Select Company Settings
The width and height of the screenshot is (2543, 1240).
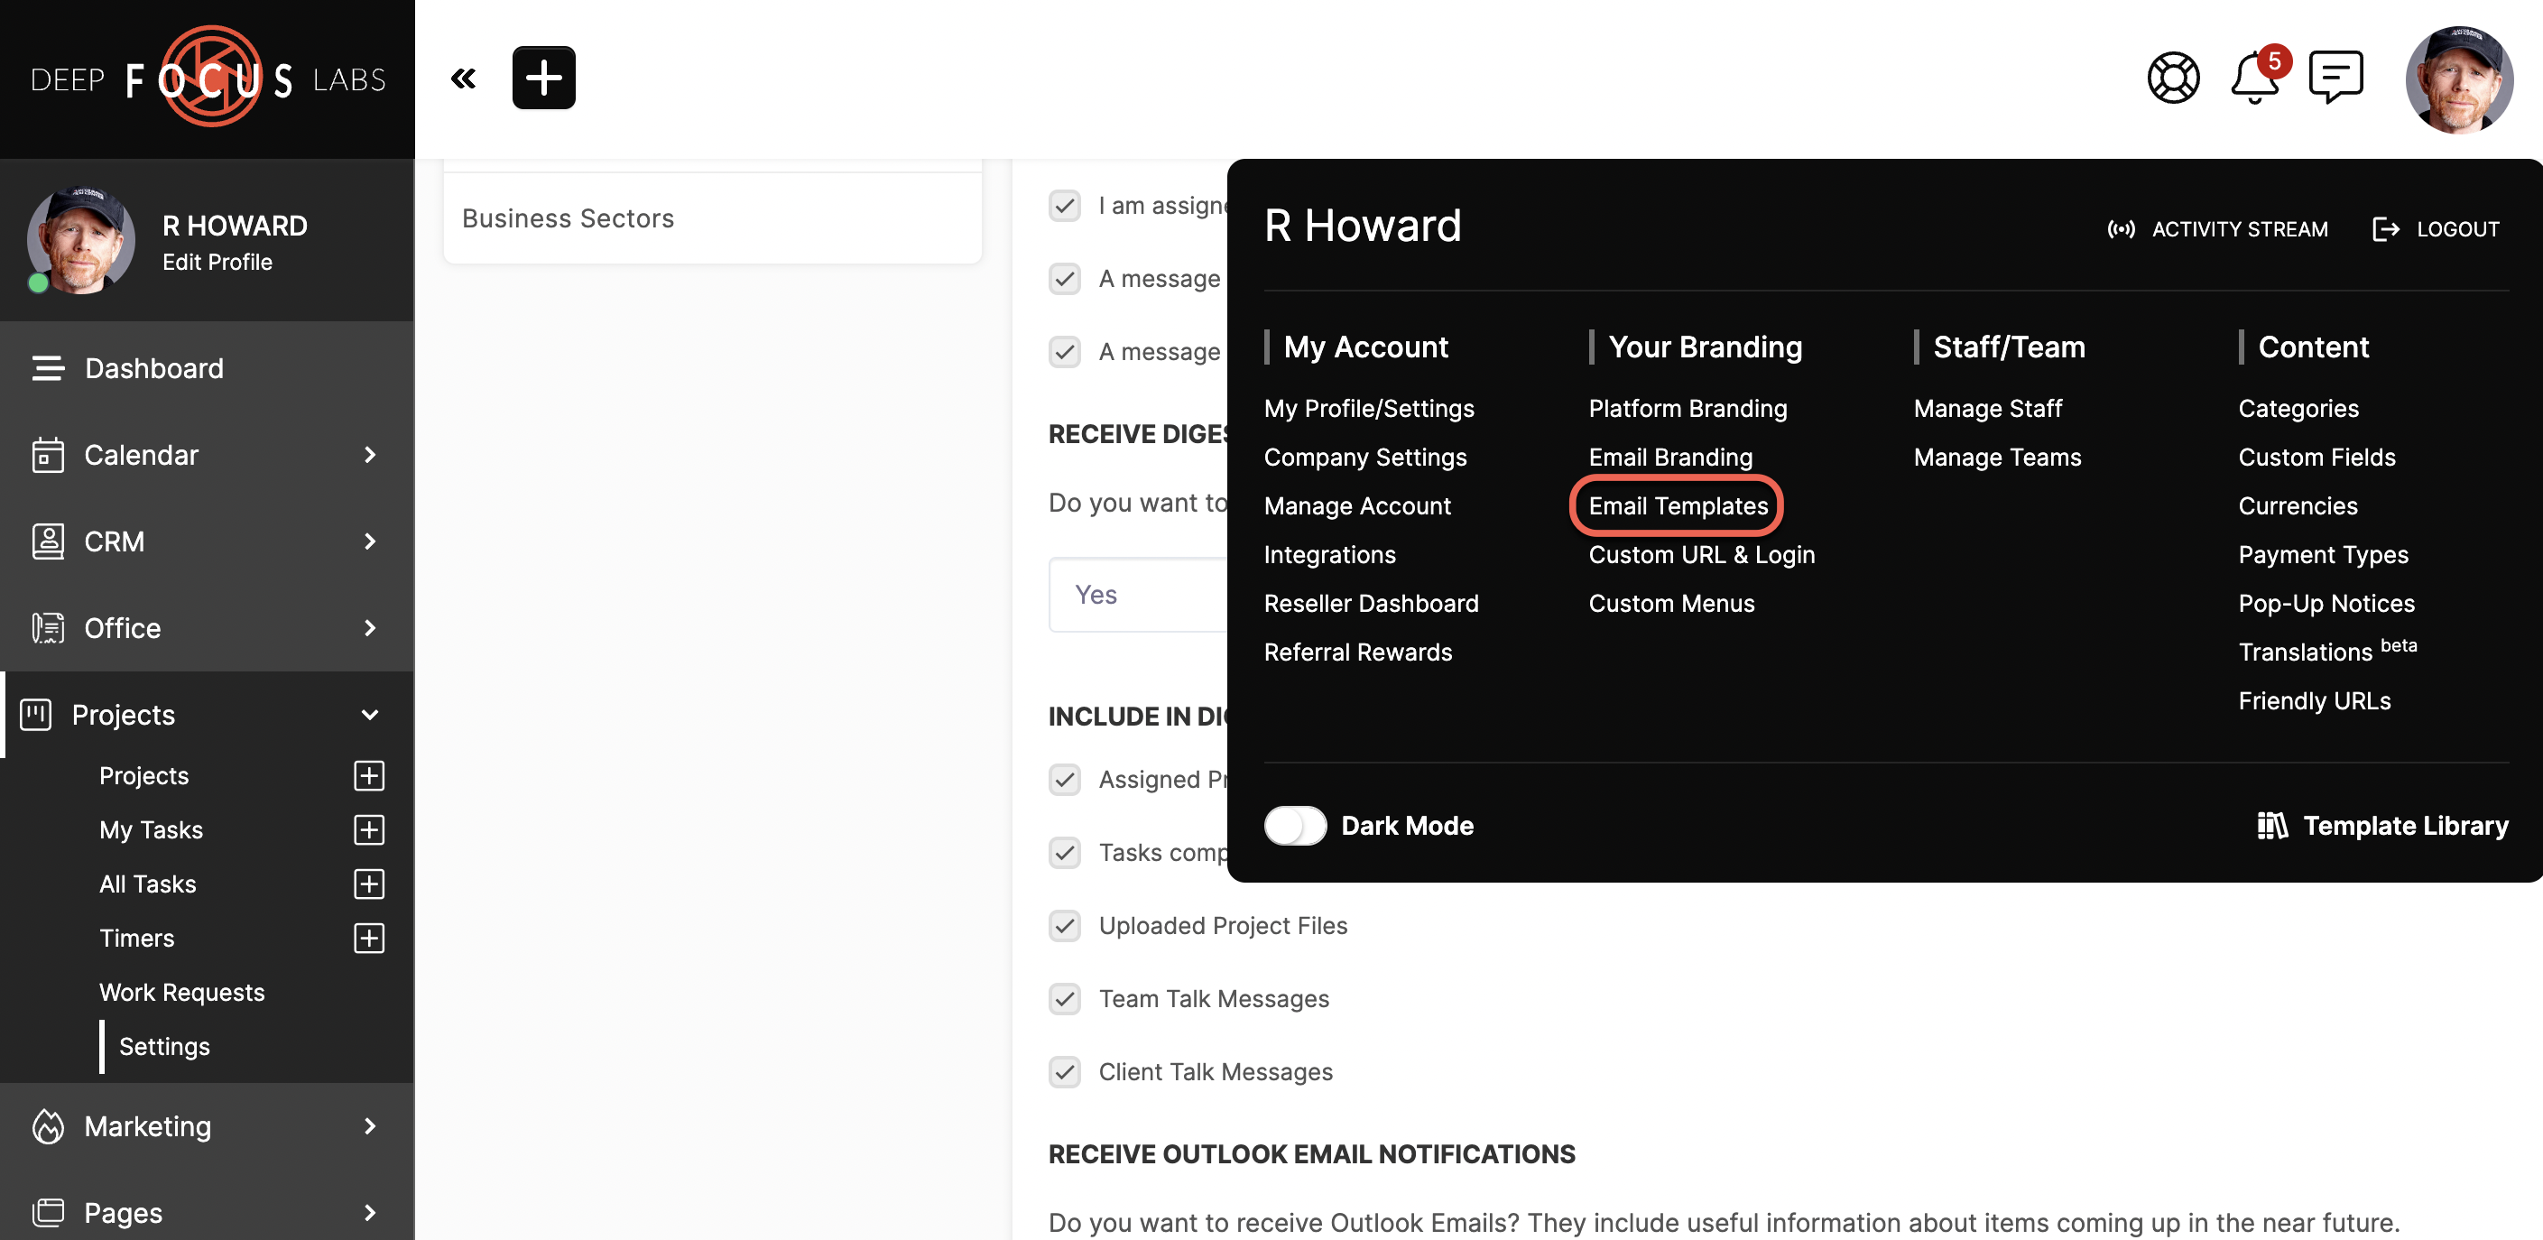click(x=1365, y=457)
